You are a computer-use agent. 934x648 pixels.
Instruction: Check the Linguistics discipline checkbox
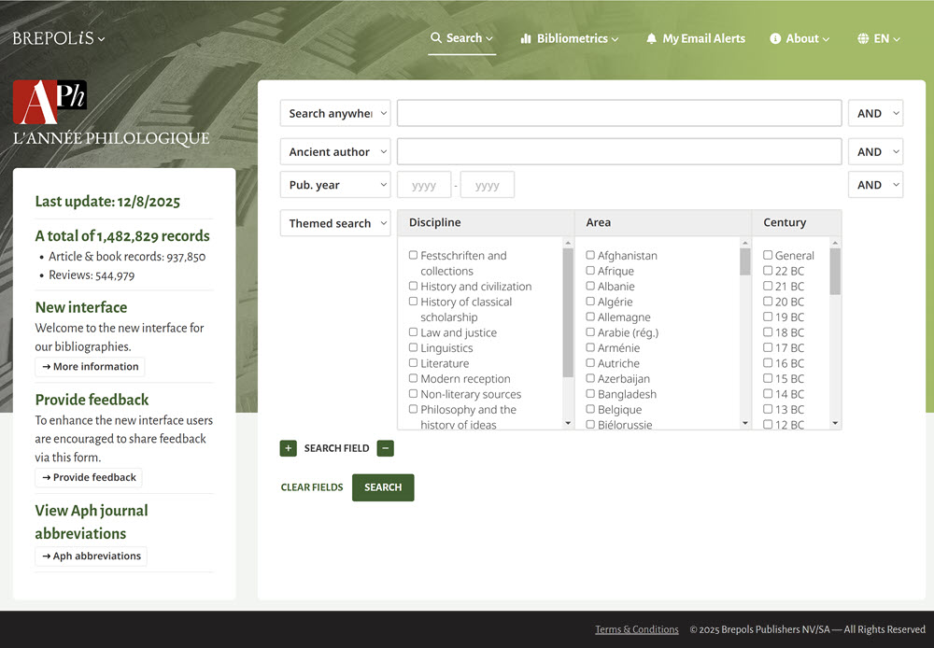point(413,348)
